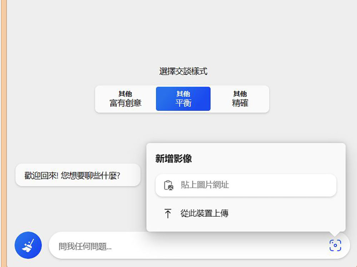Choose the 平衡 conversation style
Image resolution: width=357 pixels, height=267 pixels.
pyautogui.click(x=183, y=99)
